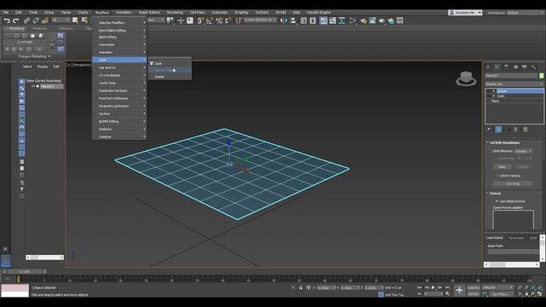Collapse the mCloth Simulation rollout
Image resolution: width=546 pixels, height=307 pixels.
504,142
